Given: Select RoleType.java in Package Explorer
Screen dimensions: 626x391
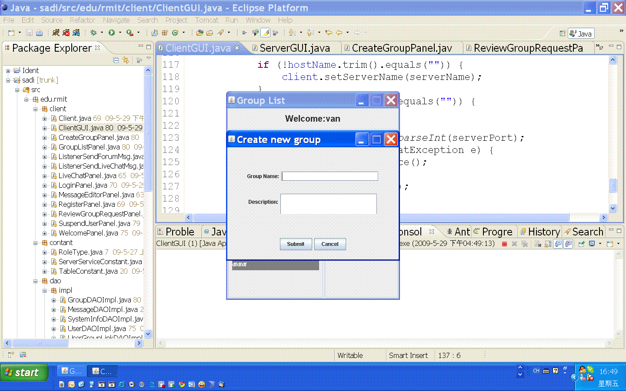Looking at the screenshot, I should (x=97, y=252).
